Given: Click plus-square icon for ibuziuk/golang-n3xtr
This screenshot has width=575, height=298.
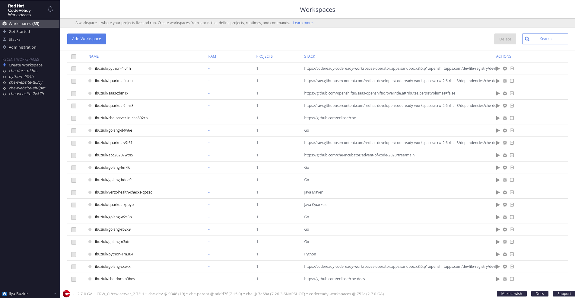Looking at the screenshot, I should click(x=512, y=242).
